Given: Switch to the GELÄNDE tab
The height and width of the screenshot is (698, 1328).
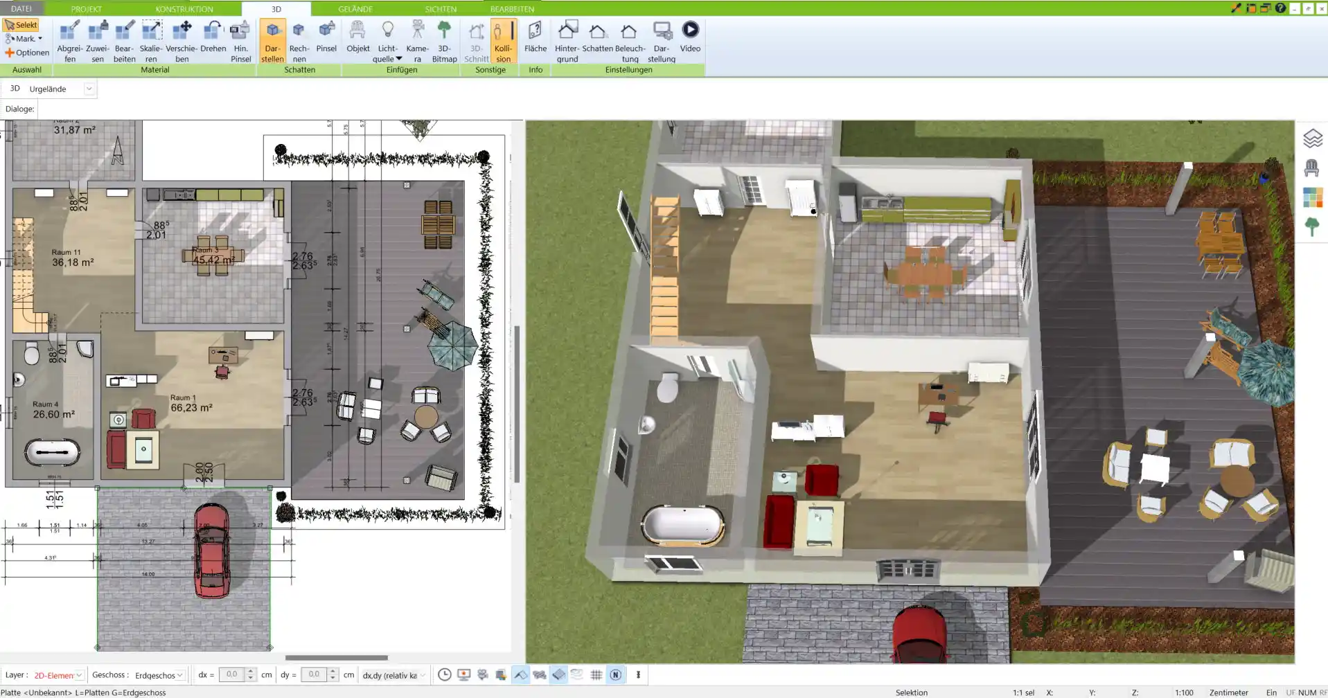Looking at the screenshot, I should [355, 9].
